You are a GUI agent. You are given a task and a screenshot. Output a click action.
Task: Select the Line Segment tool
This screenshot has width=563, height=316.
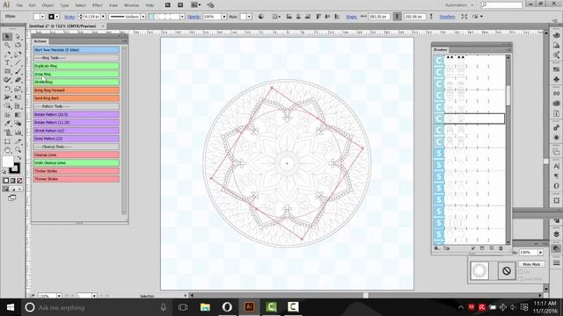18,62
